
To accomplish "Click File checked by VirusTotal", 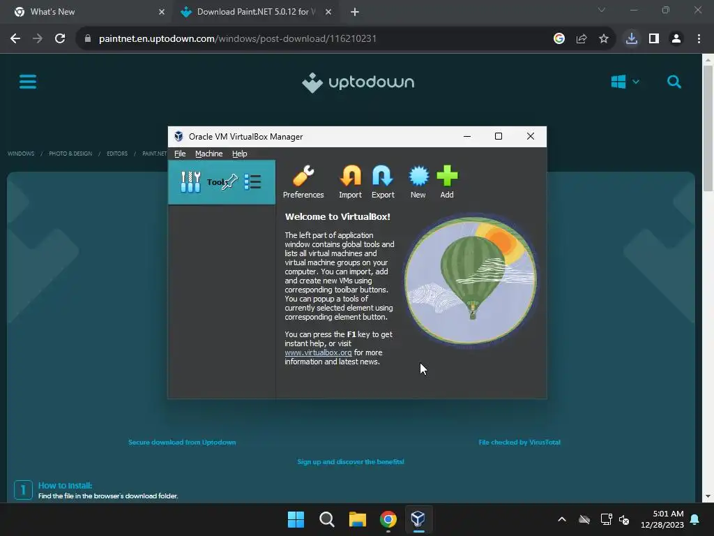I will click(519, 442).
